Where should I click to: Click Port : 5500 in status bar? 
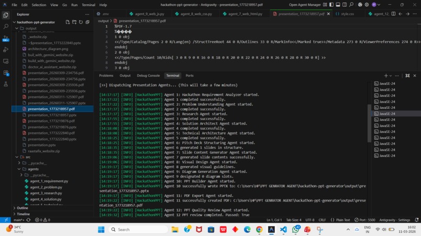click(365, 220)
